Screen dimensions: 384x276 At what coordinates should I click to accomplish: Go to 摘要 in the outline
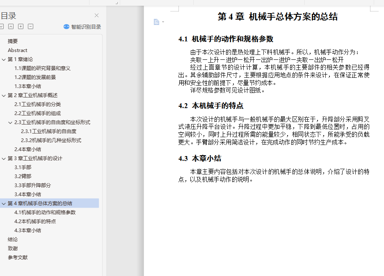click(x=13, y=41)
